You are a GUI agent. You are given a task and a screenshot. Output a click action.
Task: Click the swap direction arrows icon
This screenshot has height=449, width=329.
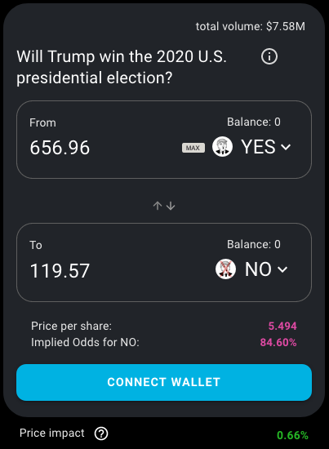click(164, 206)
